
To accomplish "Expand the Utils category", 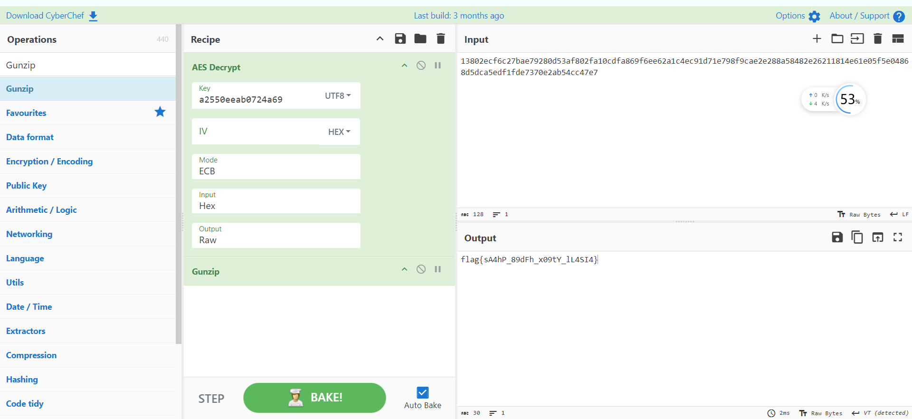I will pos(88,283).
